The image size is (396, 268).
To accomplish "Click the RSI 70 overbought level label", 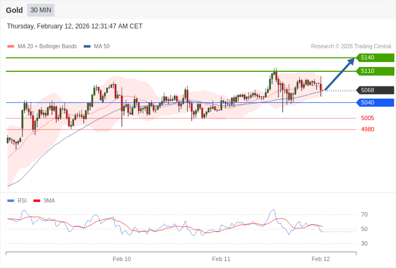I will (x=364, y=215).
